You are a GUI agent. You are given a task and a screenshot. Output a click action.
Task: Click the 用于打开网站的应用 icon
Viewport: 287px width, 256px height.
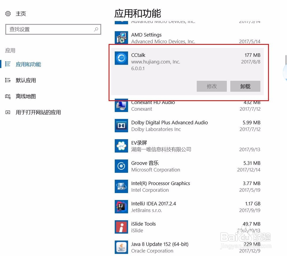click(8, 112)
